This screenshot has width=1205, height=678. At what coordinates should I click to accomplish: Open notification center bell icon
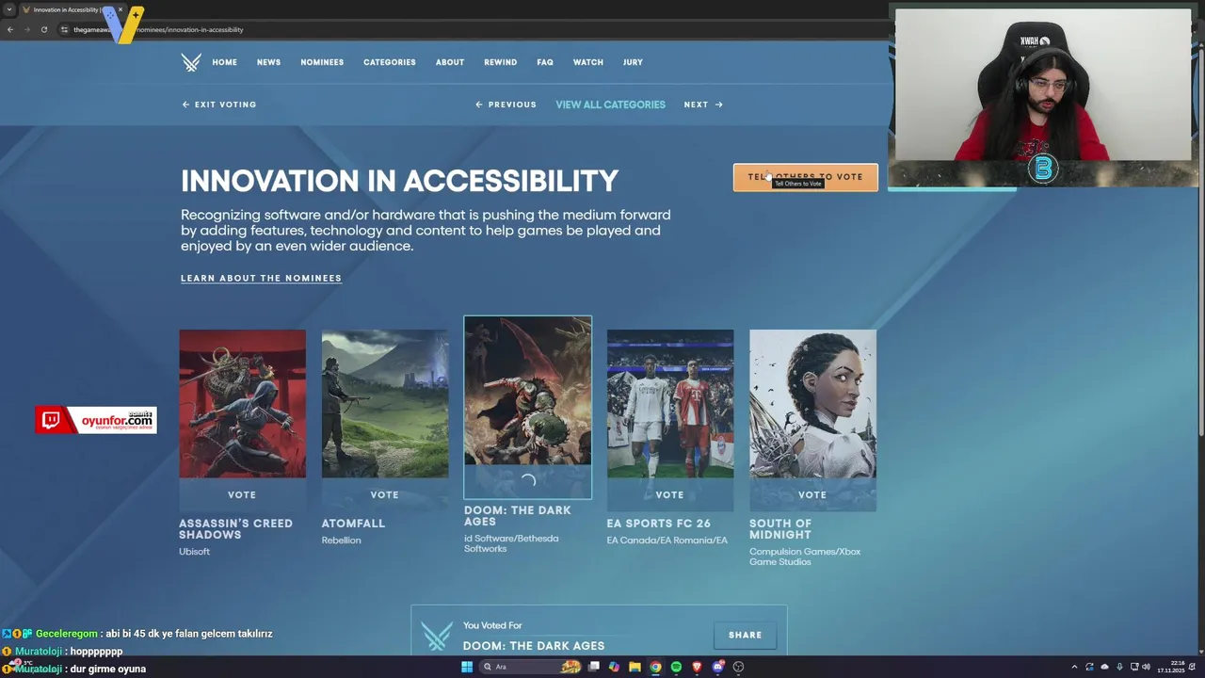1192,667
